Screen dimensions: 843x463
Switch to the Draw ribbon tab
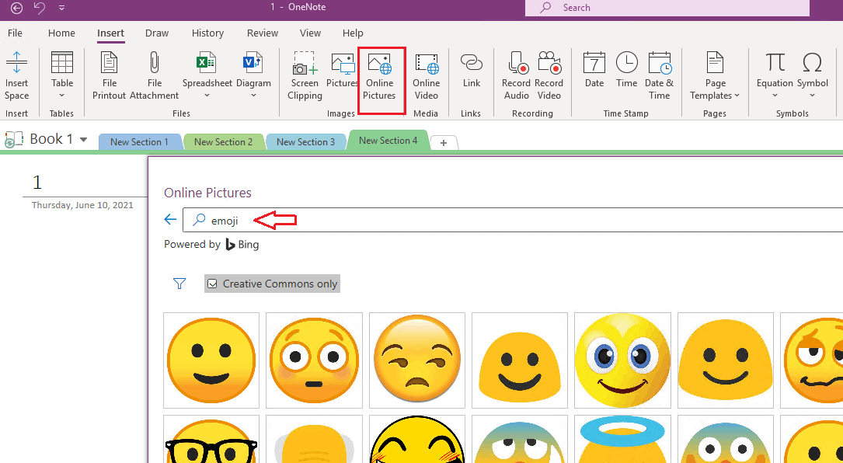click(156, 33)
